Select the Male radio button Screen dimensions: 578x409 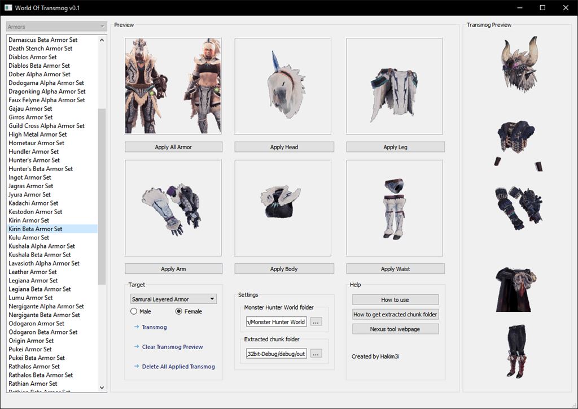134,311
